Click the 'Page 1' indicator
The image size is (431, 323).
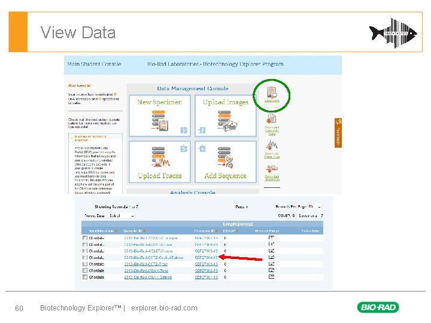[x=242, y=206]
